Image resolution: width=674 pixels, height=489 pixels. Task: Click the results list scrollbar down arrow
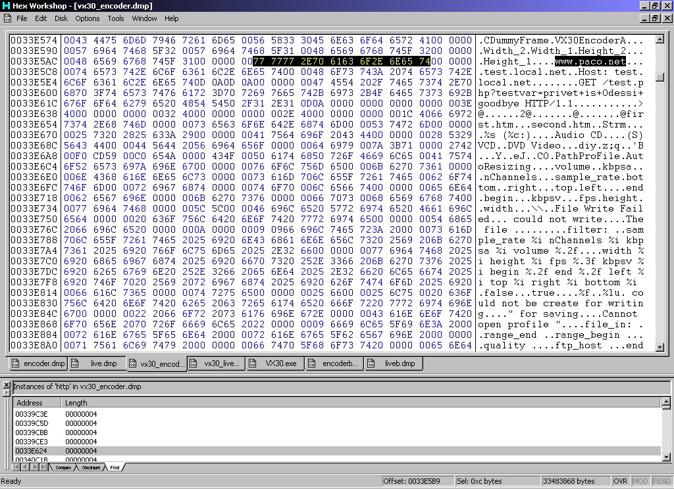point(666,457)
